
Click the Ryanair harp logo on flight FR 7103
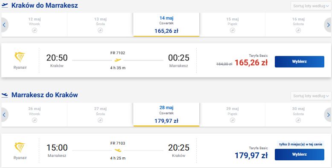click(20, 148)
